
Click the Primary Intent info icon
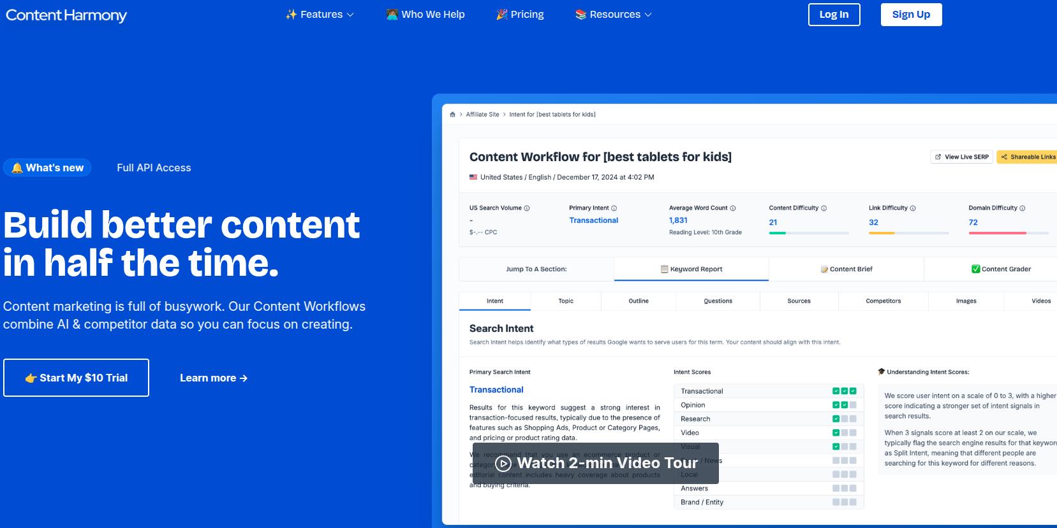coord(614,208)
